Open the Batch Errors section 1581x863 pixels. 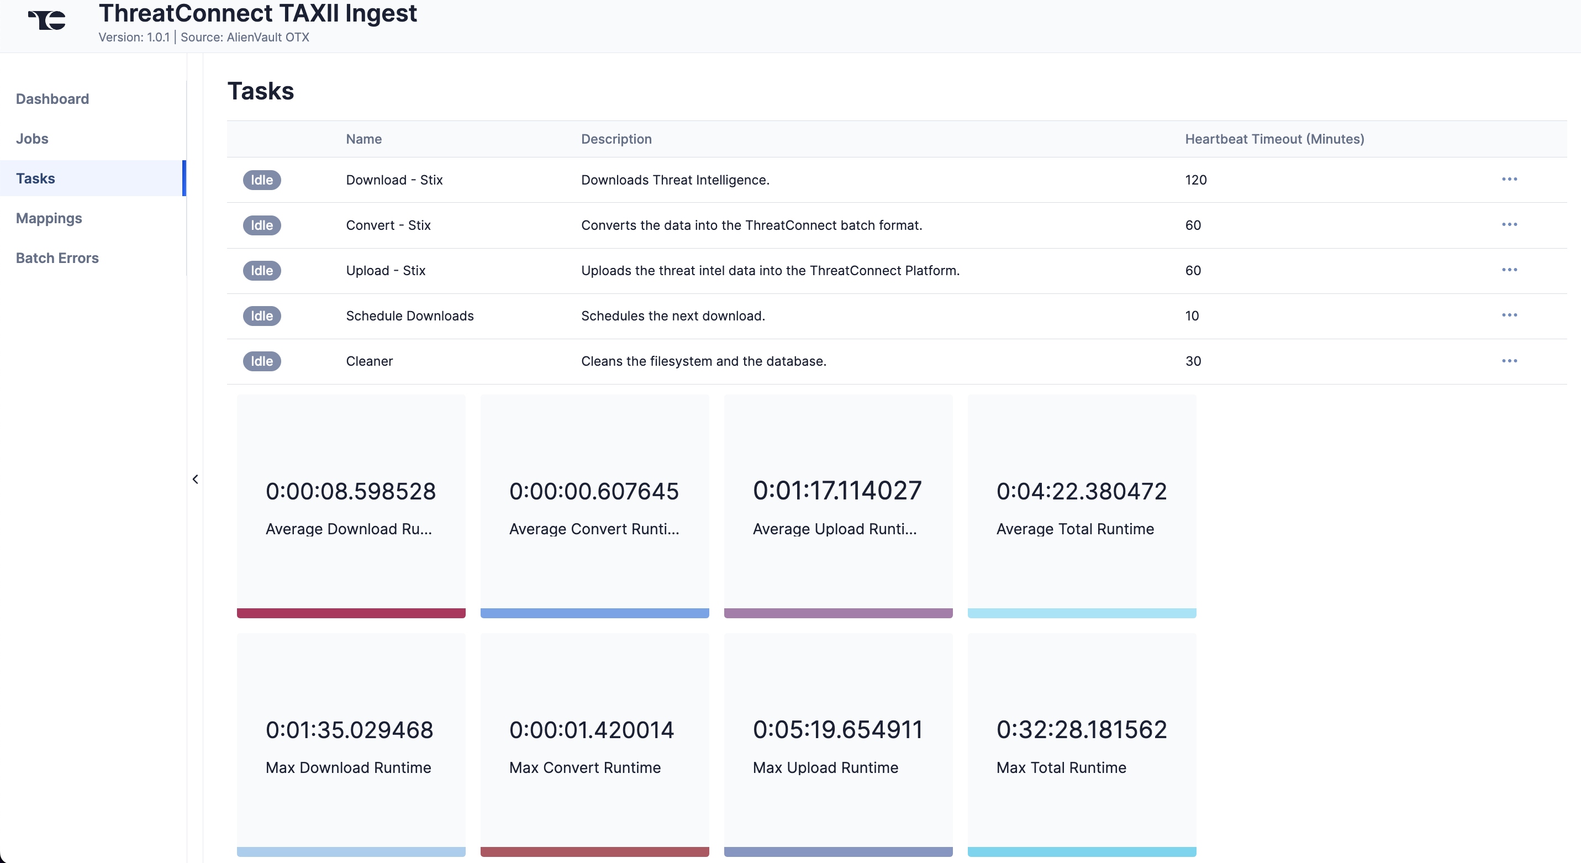(57, 258)
